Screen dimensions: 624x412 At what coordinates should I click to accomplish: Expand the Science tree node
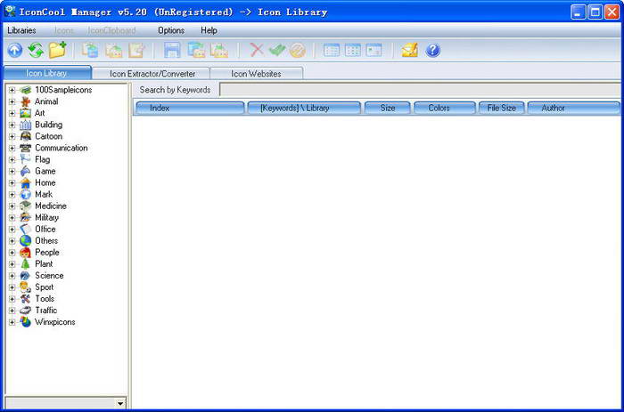[x=12, y=276]
